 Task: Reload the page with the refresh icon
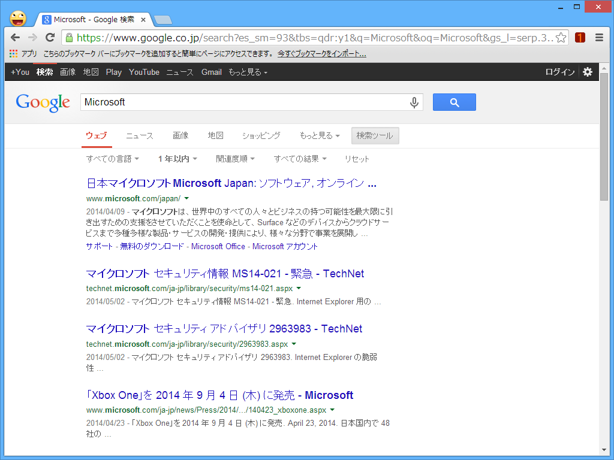[x=50, y=37]
